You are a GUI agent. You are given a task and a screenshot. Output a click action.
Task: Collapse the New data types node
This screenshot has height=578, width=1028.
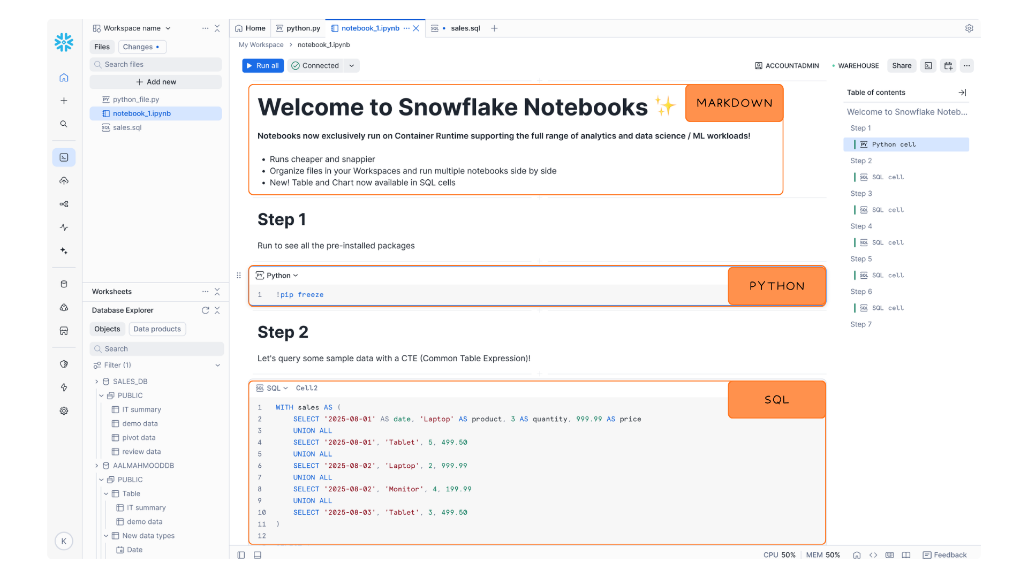pos(105,536)
